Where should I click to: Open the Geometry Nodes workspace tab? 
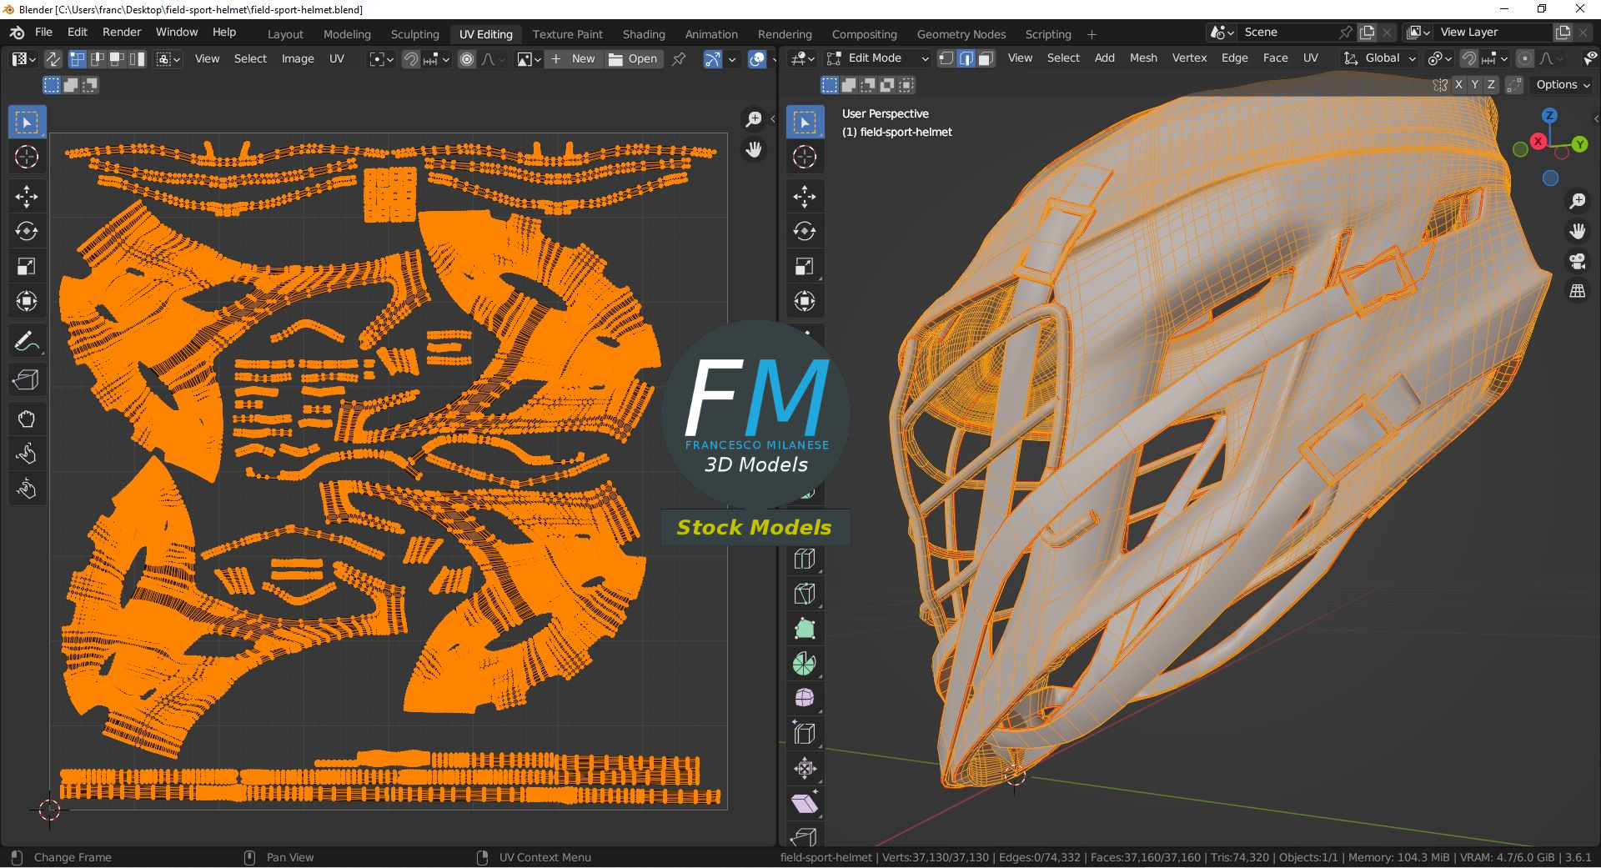click(x=961, y=34)
